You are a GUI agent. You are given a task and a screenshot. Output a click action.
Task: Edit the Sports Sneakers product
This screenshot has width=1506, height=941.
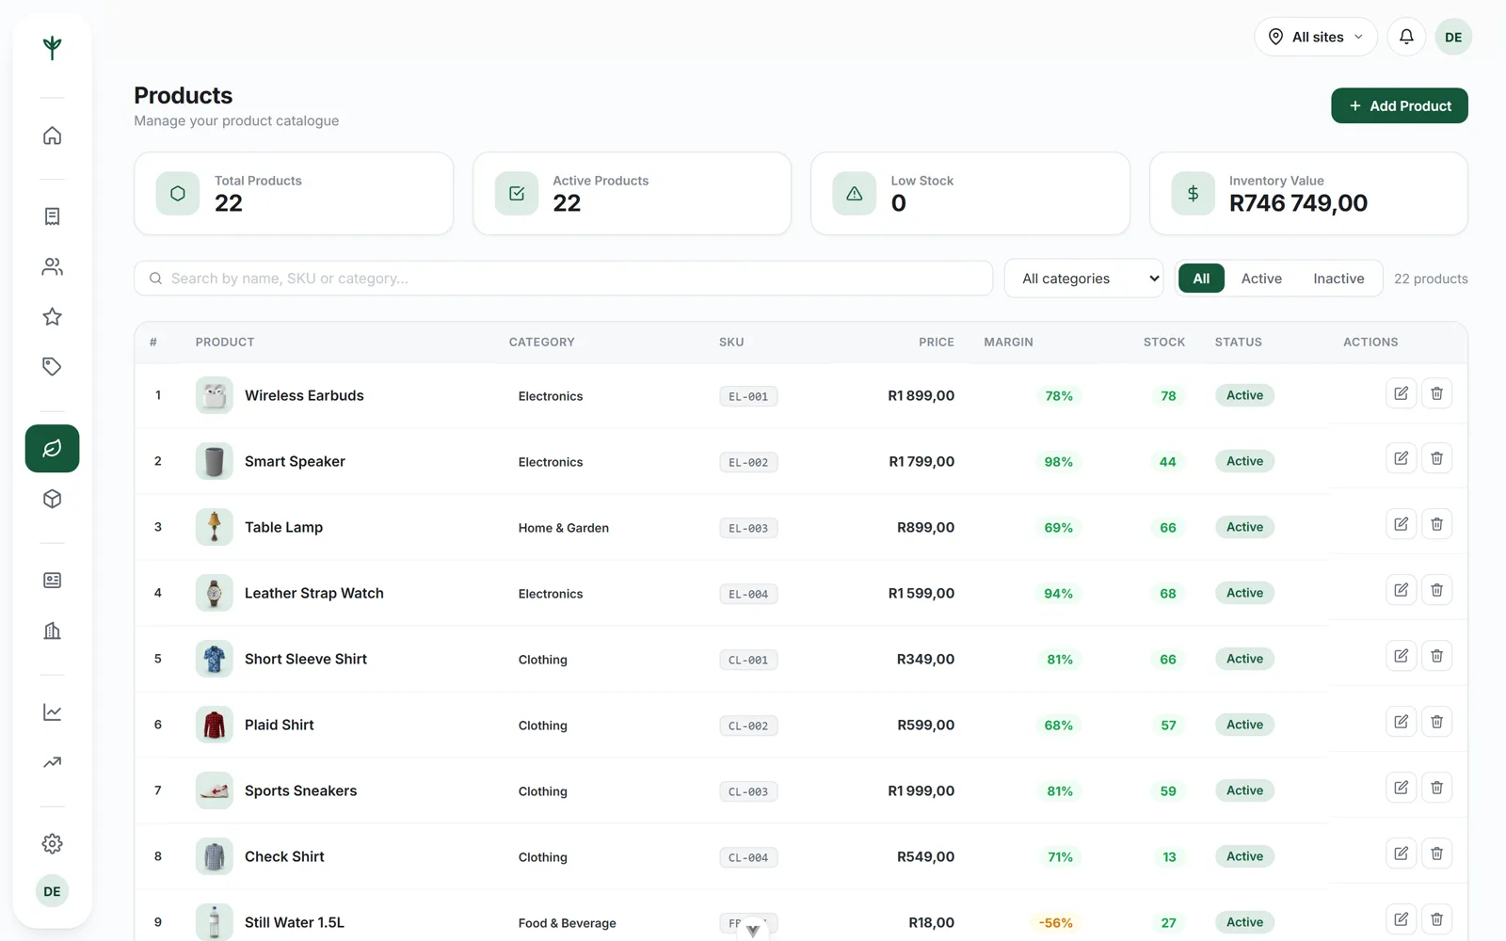[x=1401, y=788]
